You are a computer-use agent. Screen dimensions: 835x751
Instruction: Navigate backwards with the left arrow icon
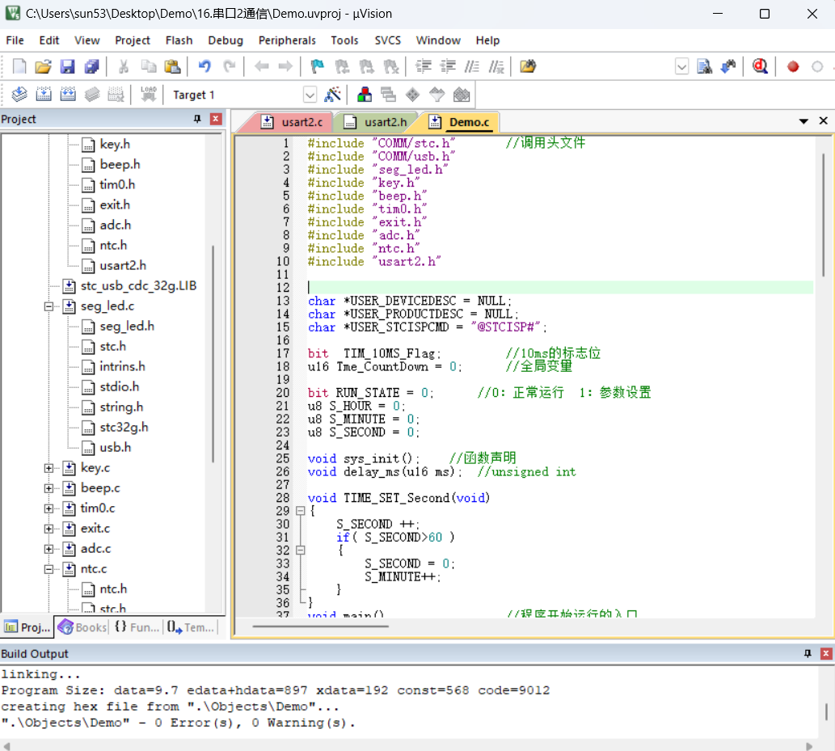pyautogui.click(x=261, y=66)
